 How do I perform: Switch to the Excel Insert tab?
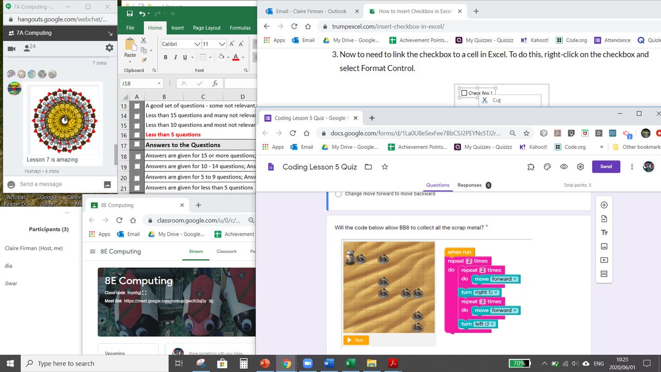pos(177,28)
